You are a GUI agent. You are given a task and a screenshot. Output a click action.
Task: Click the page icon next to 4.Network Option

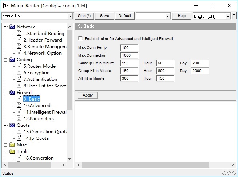19,53
